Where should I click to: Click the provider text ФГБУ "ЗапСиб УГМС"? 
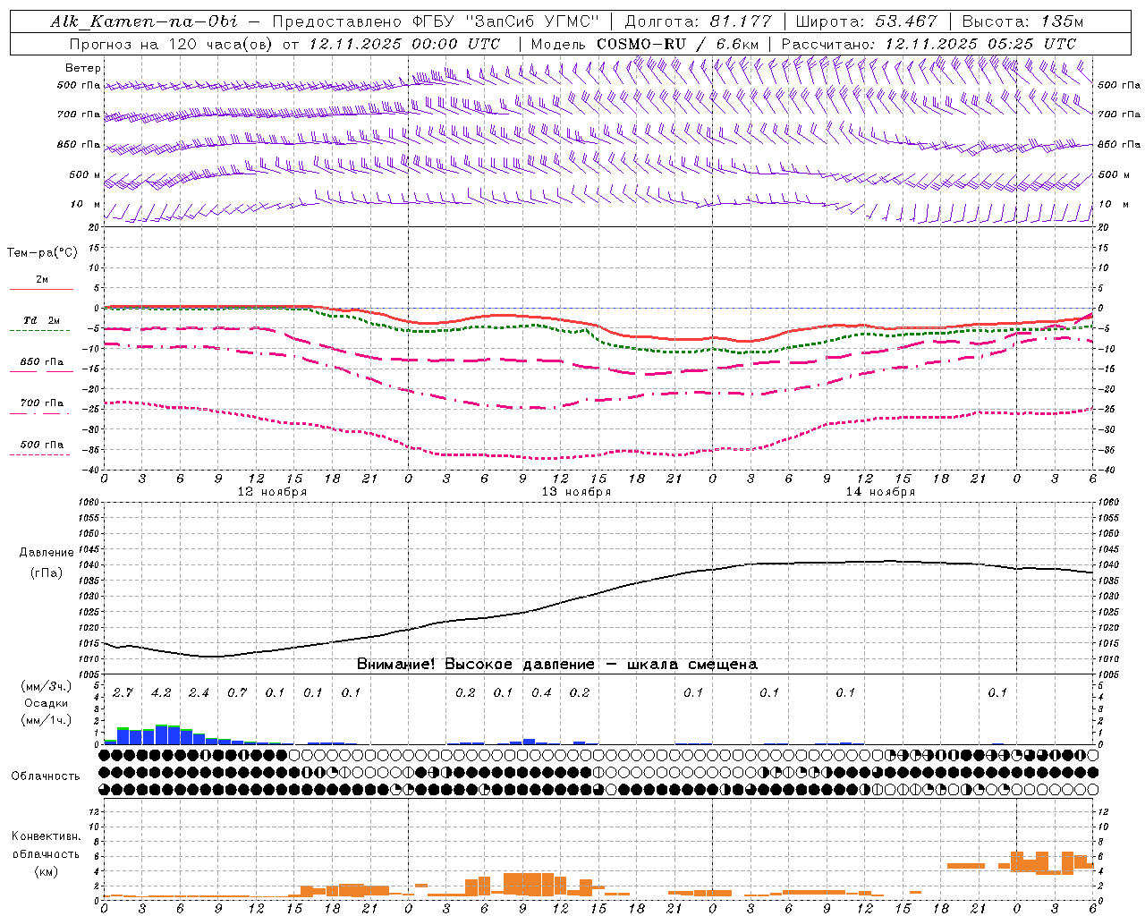click(x=506, y=21)
